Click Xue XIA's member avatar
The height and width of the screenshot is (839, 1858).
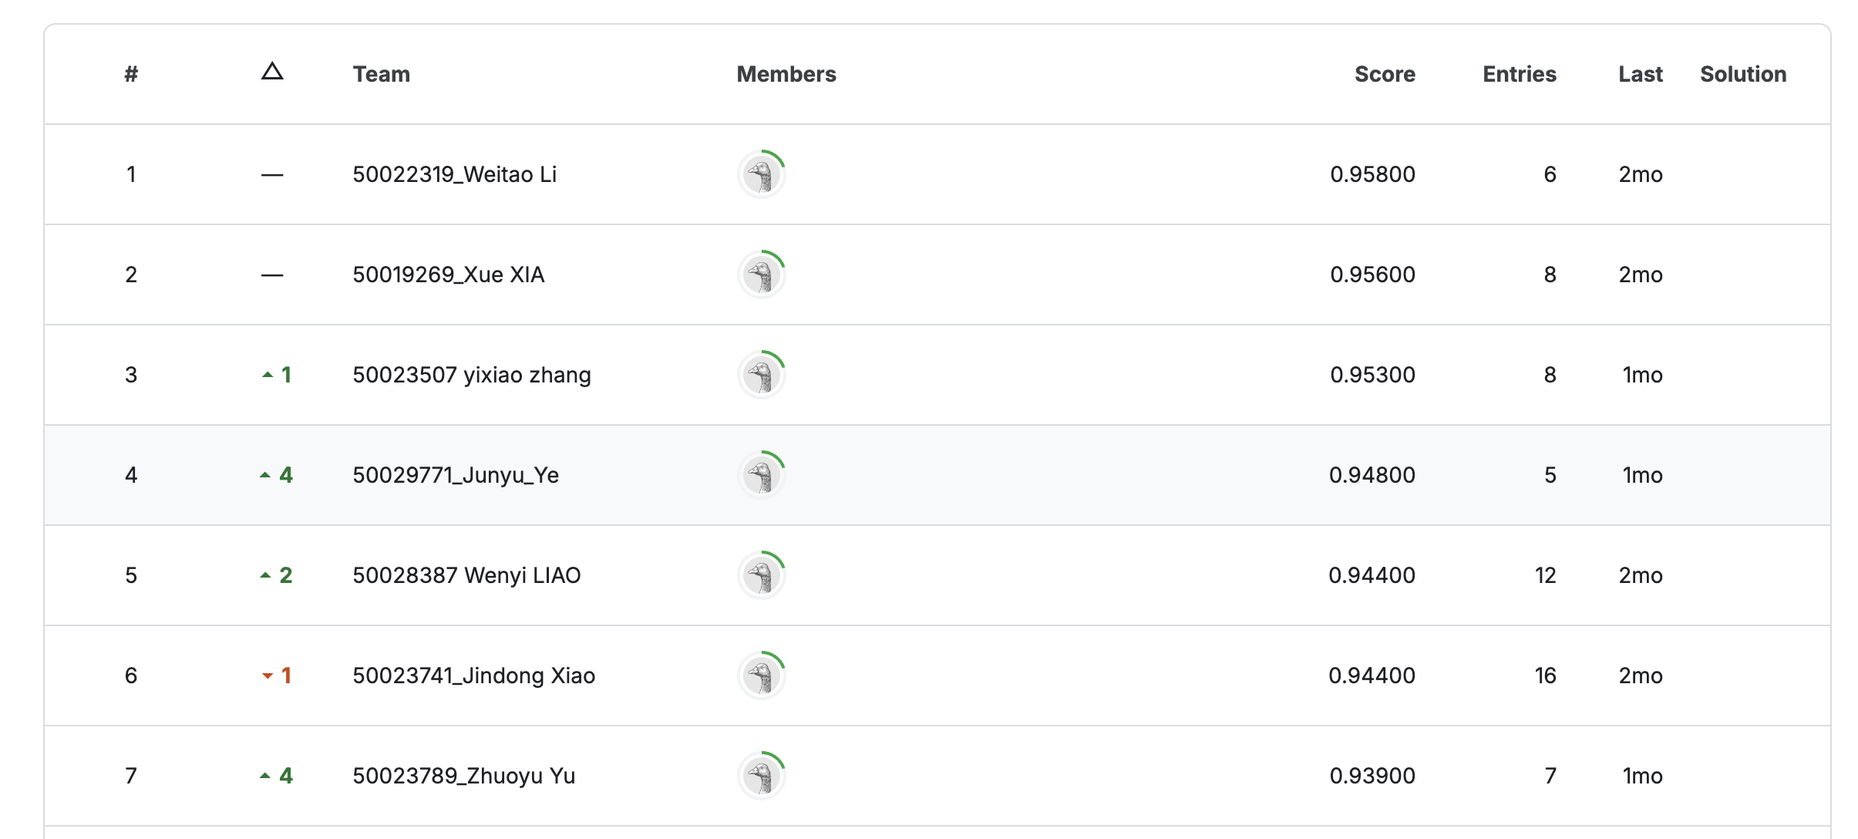point(762,275)
